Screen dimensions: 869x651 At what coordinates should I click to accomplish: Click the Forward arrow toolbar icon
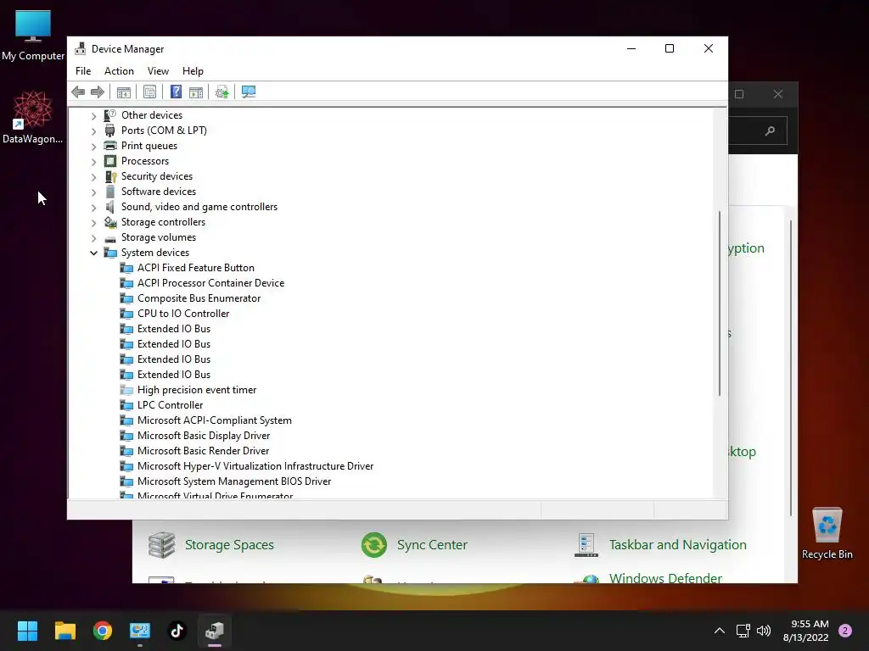[98, 92]
